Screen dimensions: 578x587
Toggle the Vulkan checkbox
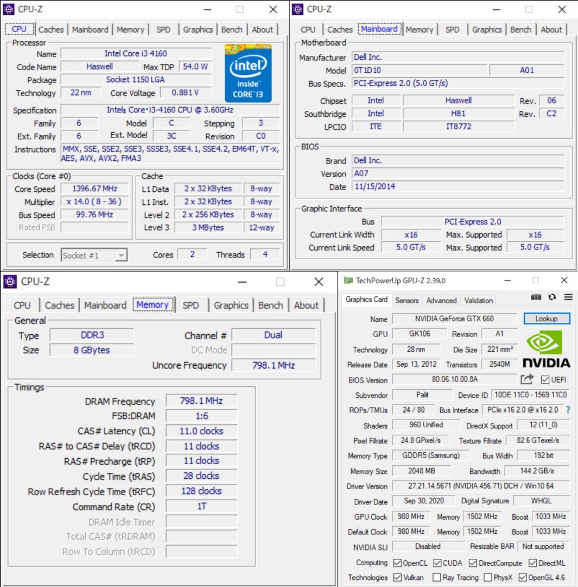pyautogui.click(x=397, y=578)
